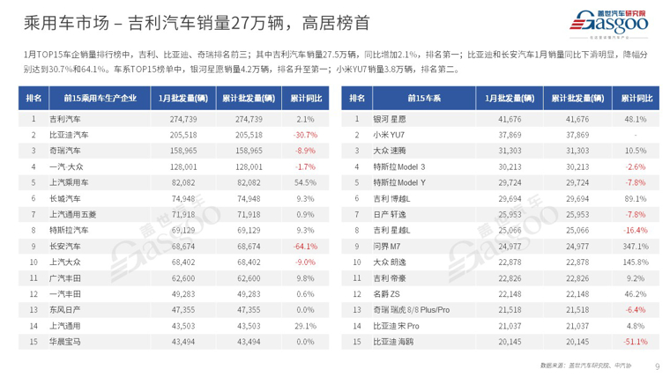Click the 比亚迪 海鸥 series name

[393, 342]
